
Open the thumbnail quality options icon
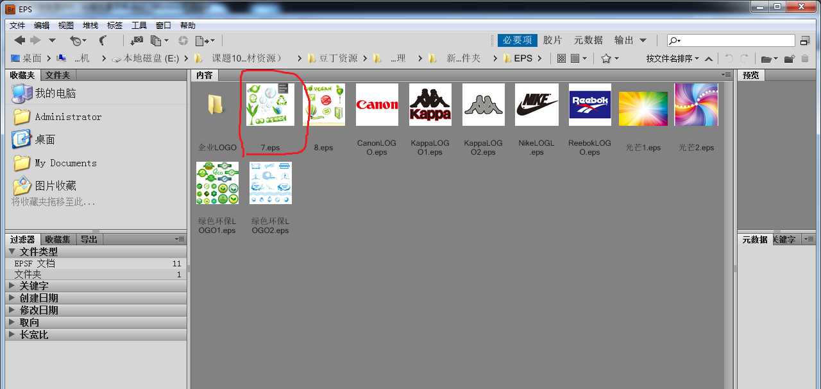pos(579,58)
